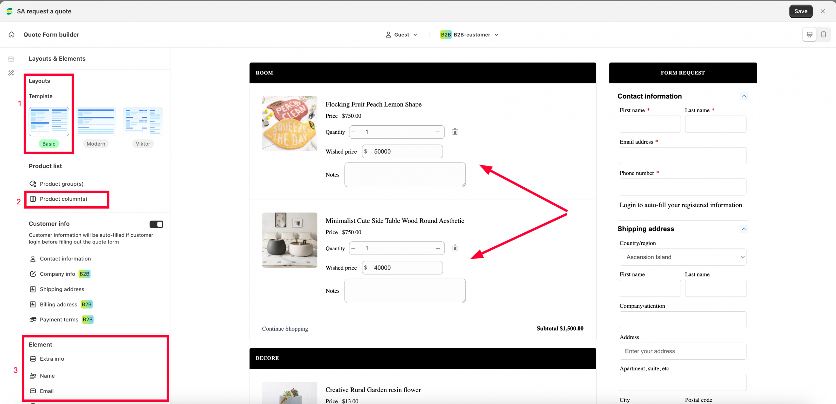Click the SA app logo in title bar
This screenshot has width=836, height=404.
pos(9,11)
